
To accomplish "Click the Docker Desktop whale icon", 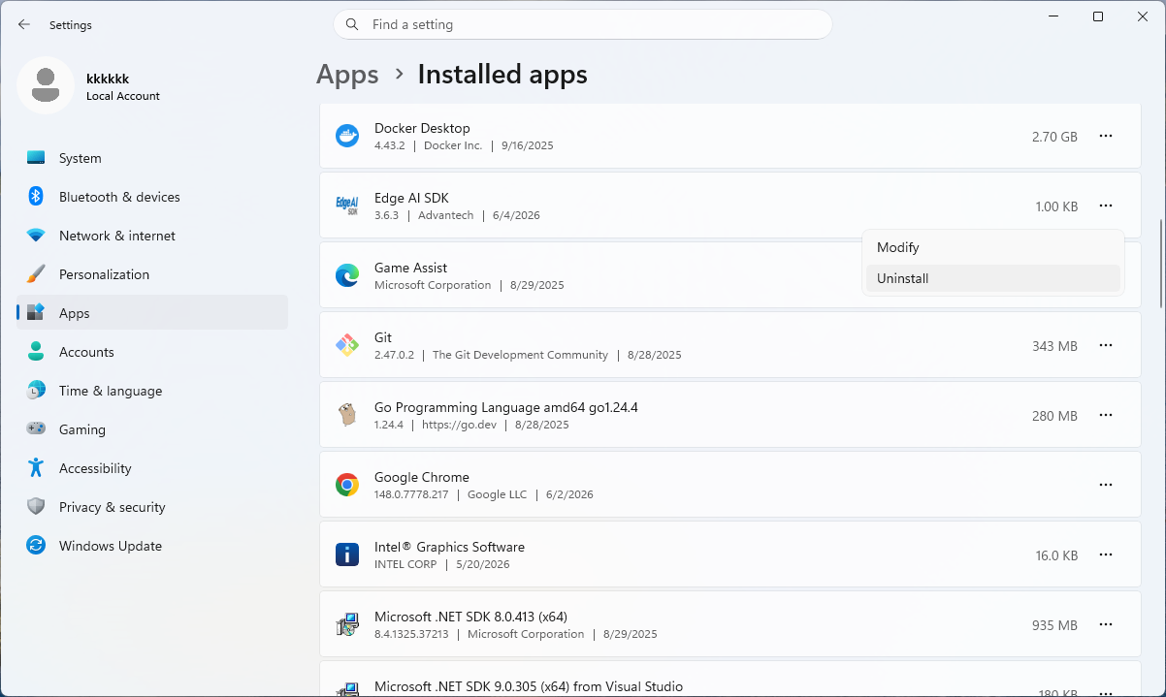I will tap(347, 136).
